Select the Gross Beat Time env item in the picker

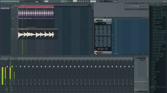(5, 8)
